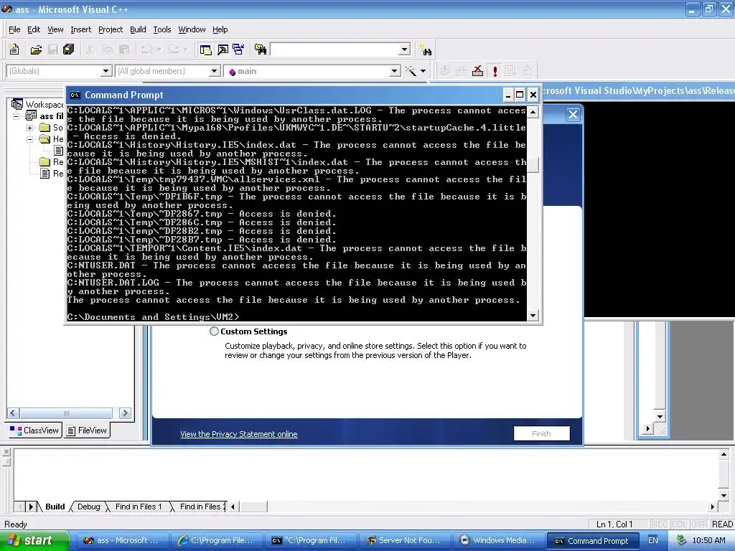Open the View the Privacy Statement online link
This screenshot has height=551, width=735.
238,434
